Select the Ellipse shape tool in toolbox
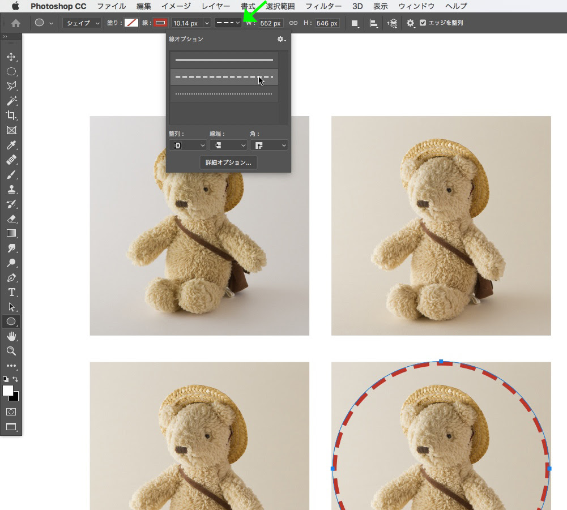The image size is (567, 510). [11, 322]
